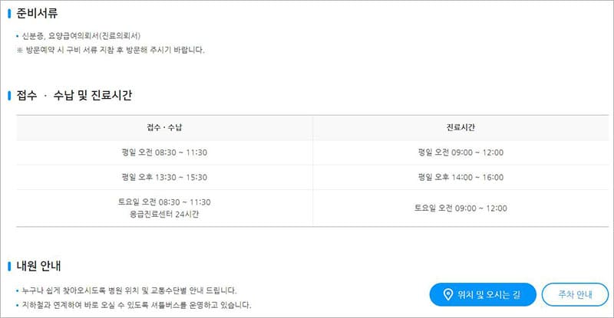This screenshot has height=318, width=614.
Task: Click the 접수·수납 column header
Action: 164,128
